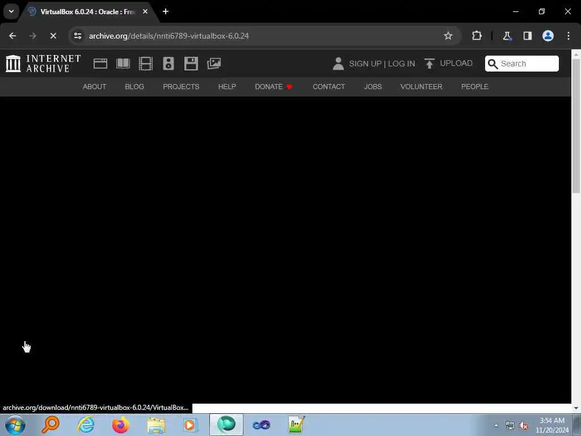The height and width of the screenshot is (436, 581).
Task: Open the Chrome profile avatar
Action: point(548,36)
